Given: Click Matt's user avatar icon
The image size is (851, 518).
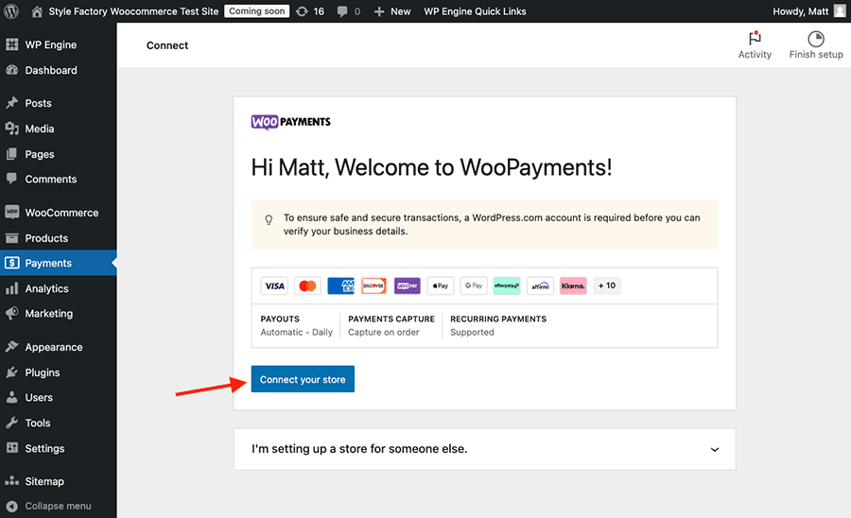Looking at the screenshot, I should point(840,10).
